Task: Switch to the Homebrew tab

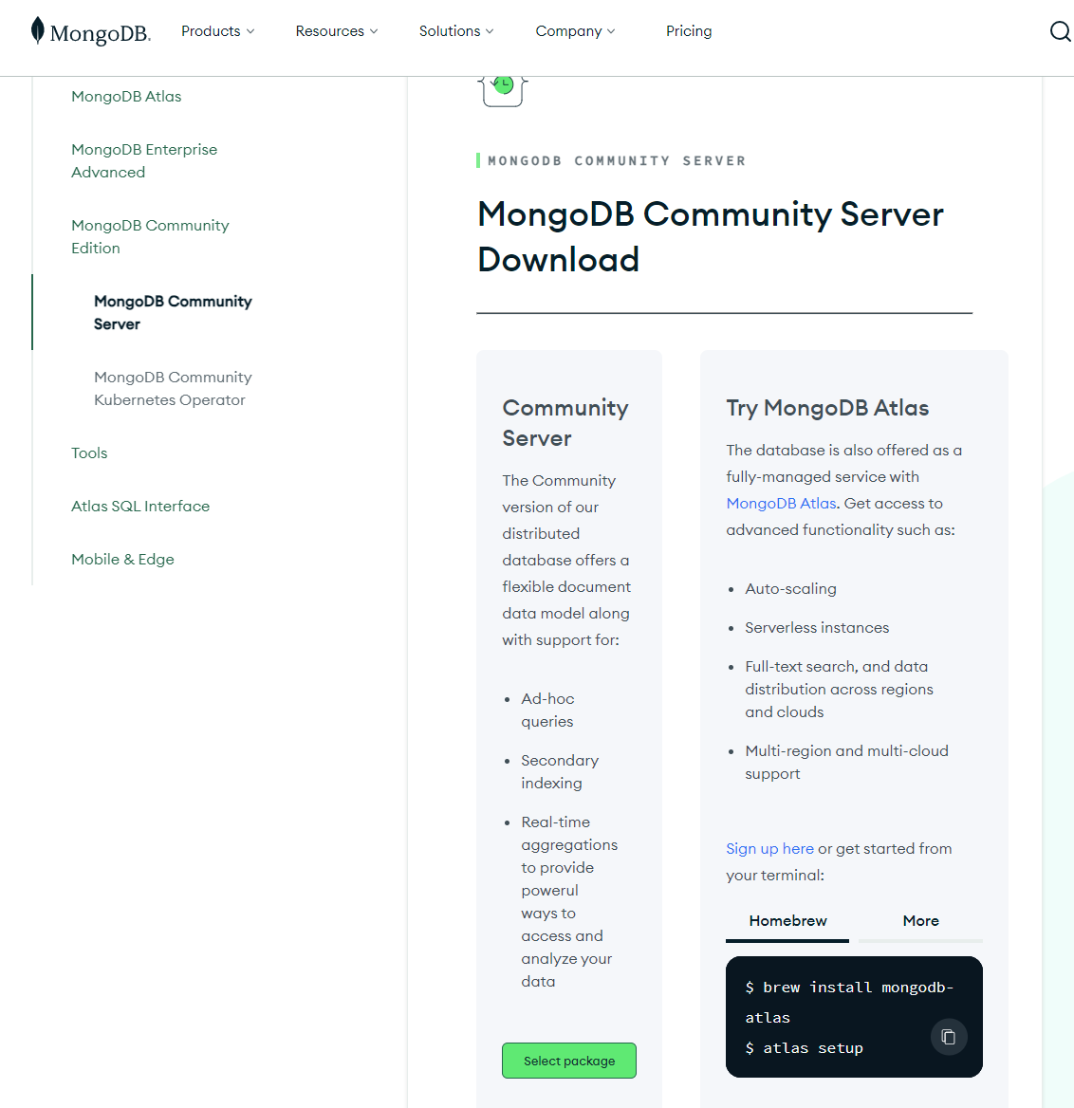Action: pos(787,921)
